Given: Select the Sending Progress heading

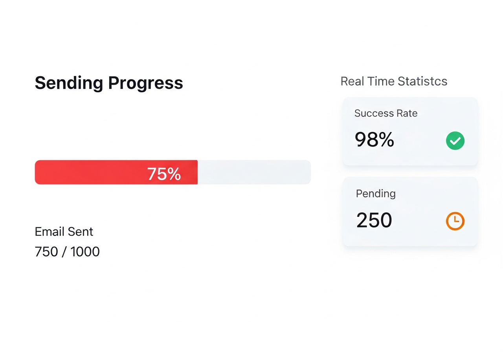Looking at the screenshot, I should point(109,82).
